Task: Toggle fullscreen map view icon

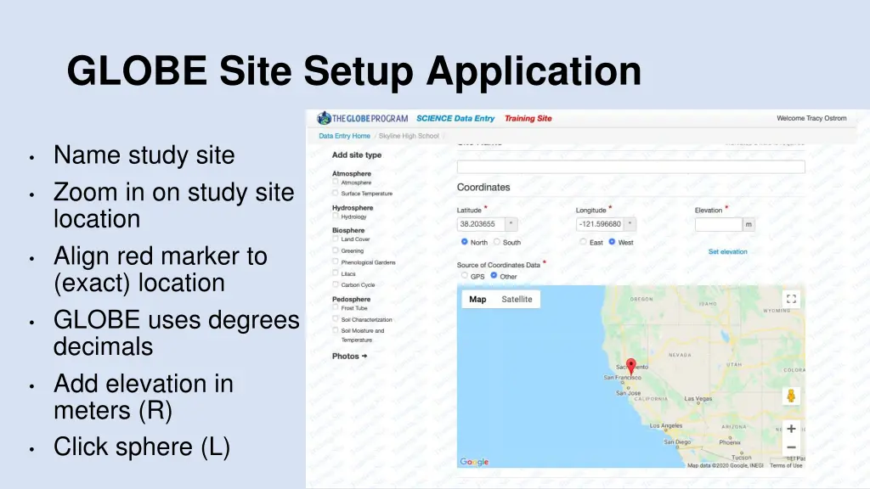Action: 791,299
